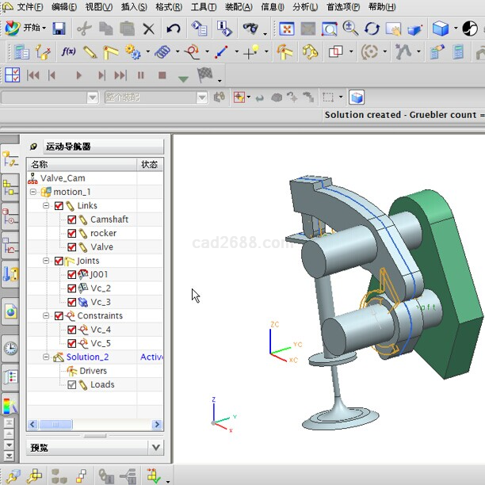Click the Rotate view icon
The height and width of the screenshot is (485, 485).
pos(372,29)
